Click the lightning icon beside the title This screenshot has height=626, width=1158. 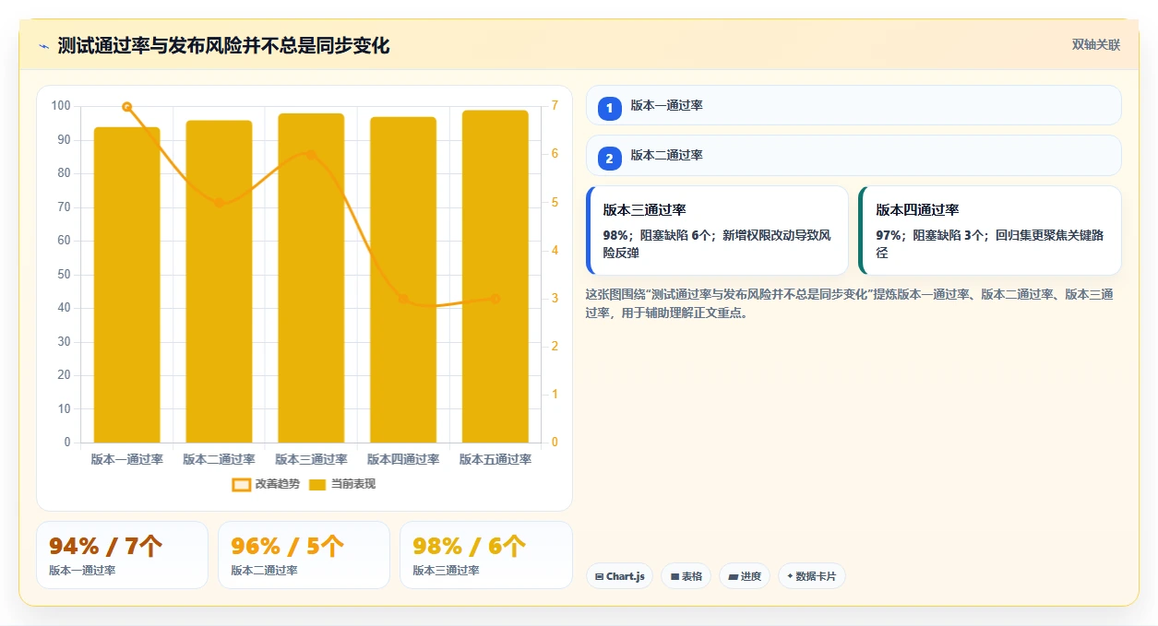43,46
